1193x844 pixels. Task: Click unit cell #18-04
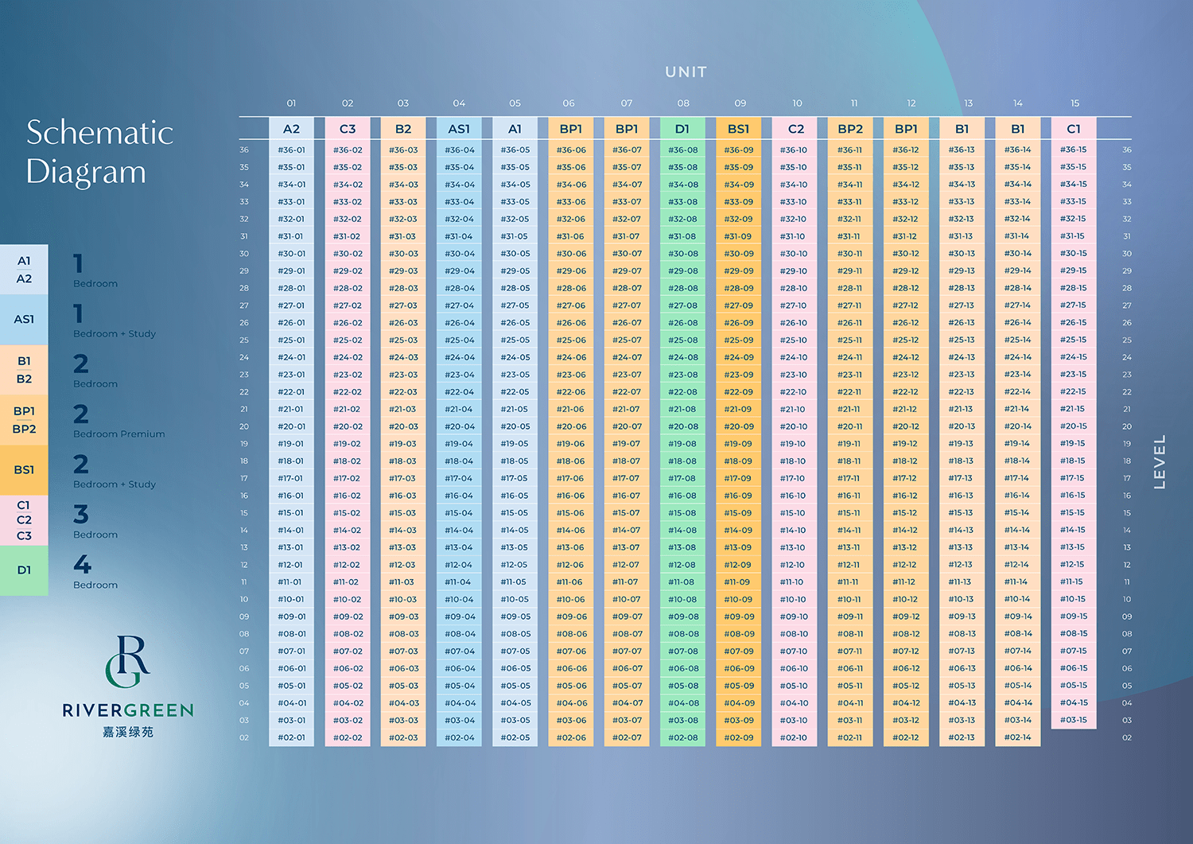[x=459, y=461]
